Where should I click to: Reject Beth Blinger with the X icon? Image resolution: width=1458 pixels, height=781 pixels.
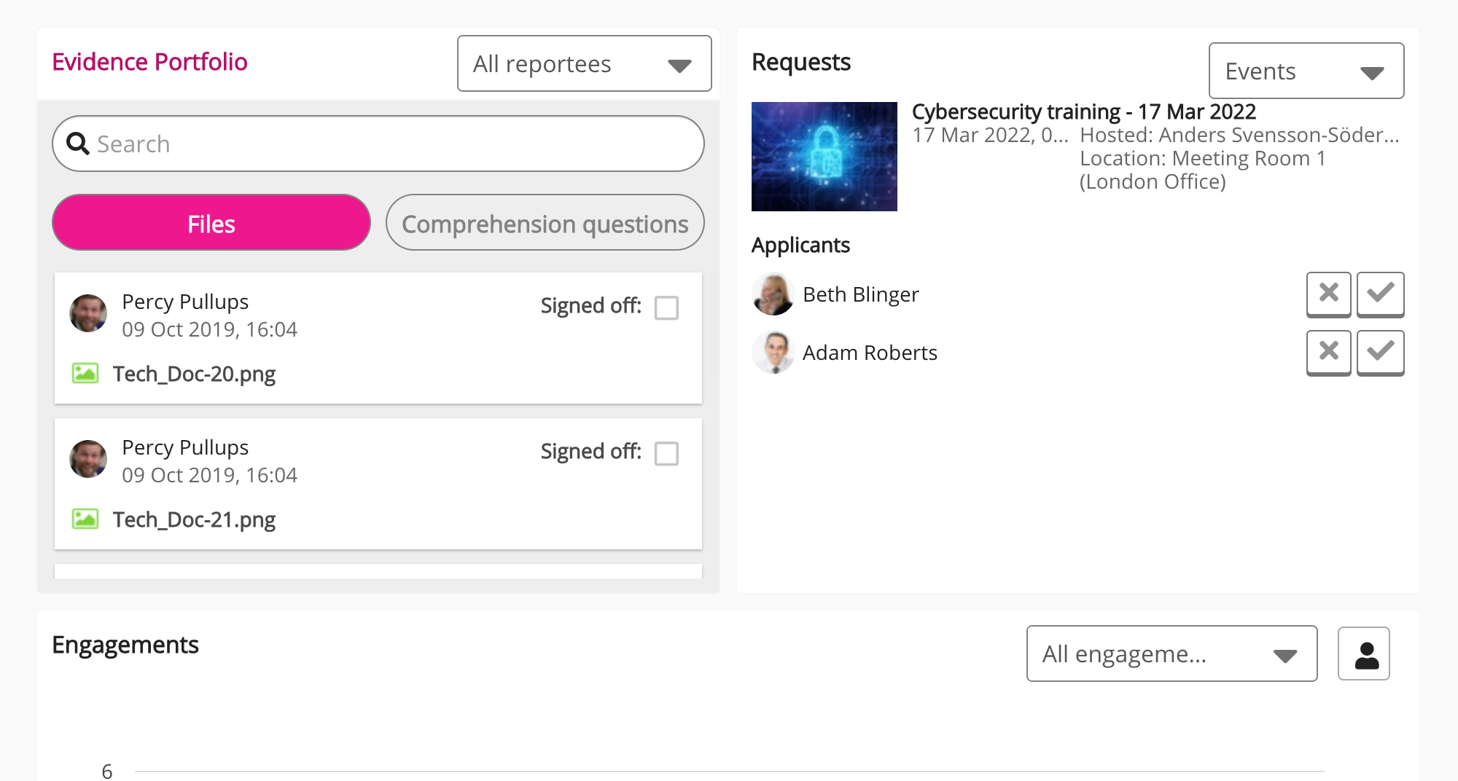(x=1328, y=294)
